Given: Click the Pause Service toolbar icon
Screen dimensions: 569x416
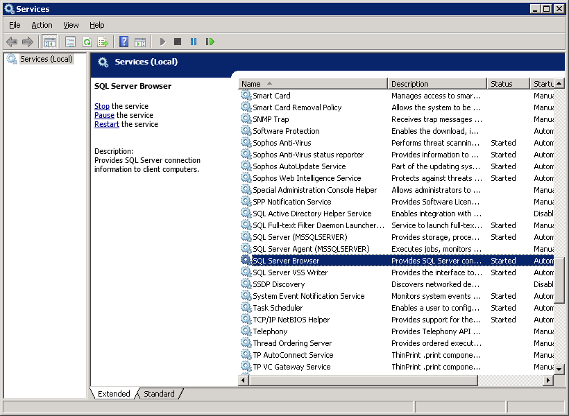Looking at the screenshot, I should coord(194,42).
